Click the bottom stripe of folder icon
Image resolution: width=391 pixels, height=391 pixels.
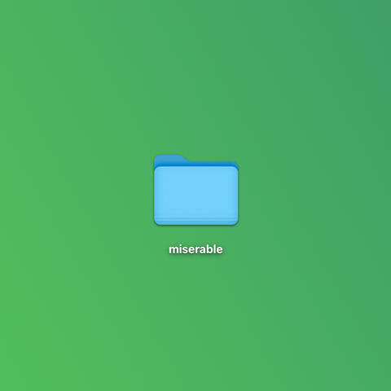(x=196, y=221)
